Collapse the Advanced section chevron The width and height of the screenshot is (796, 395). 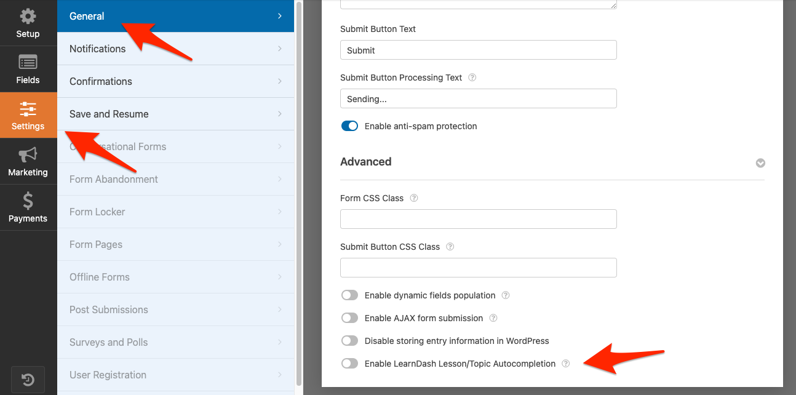point(760,163)
